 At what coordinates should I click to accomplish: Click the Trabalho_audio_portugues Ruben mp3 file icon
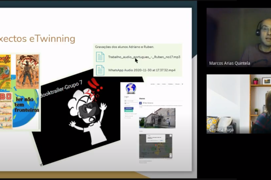point(100,57)
